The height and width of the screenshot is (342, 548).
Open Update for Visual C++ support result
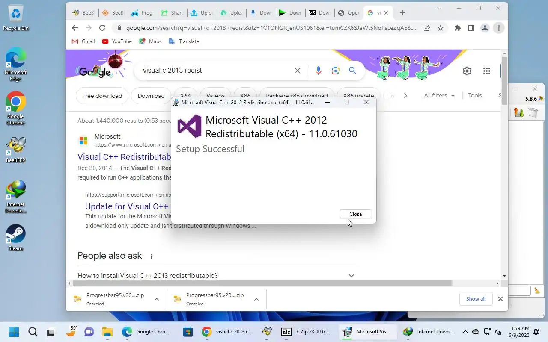point(128,206)
